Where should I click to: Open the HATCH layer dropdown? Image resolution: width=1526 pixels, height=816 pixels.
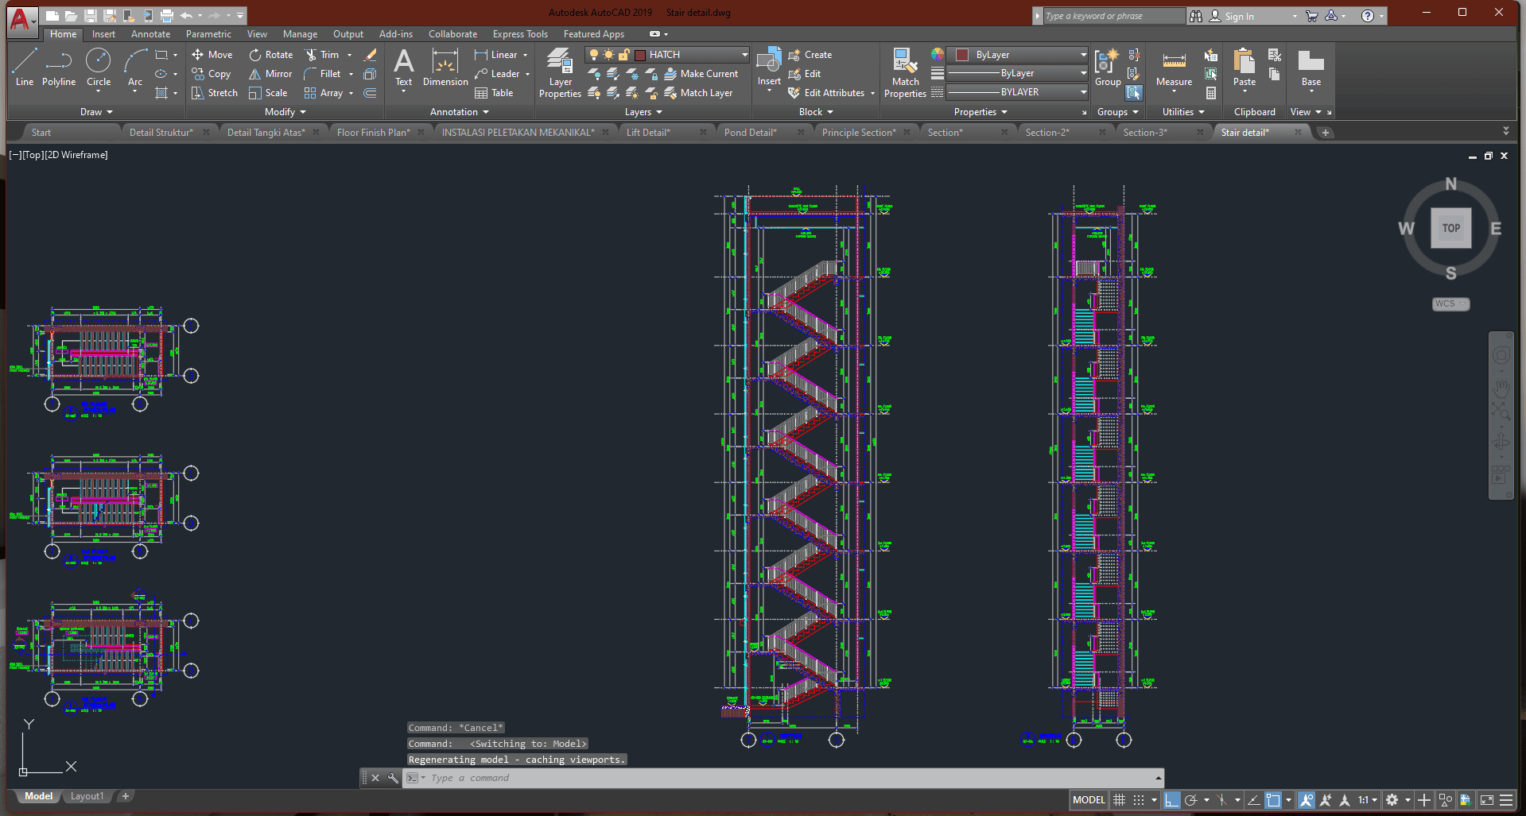(x=744, y=55)
